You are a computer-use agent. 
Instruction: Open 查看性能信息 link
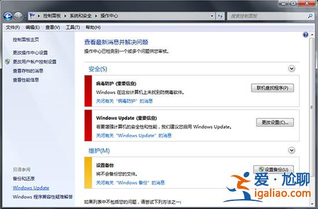coord(26,80)
